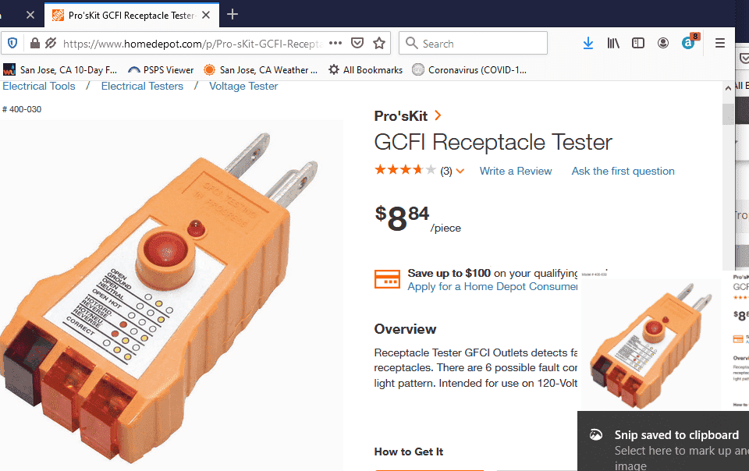Open a new browser tab
The width and height of the screenshot is (749, 471).
click(x=233, y=15)
